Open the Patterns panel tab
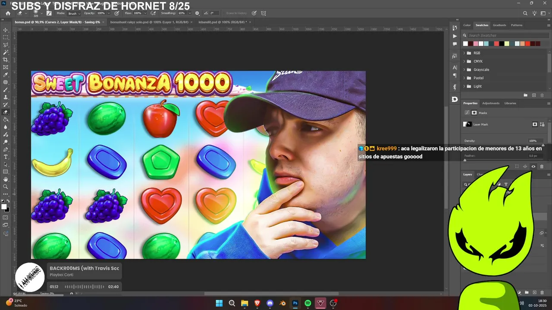Image resolution: width=552 pixels, height=310 pixels. click(x=517, y=25)
